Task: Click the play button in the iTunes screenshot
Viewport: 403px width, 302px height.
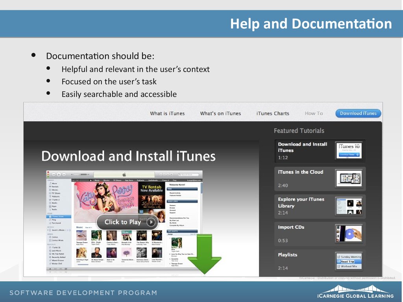Action: click(59, 174)
